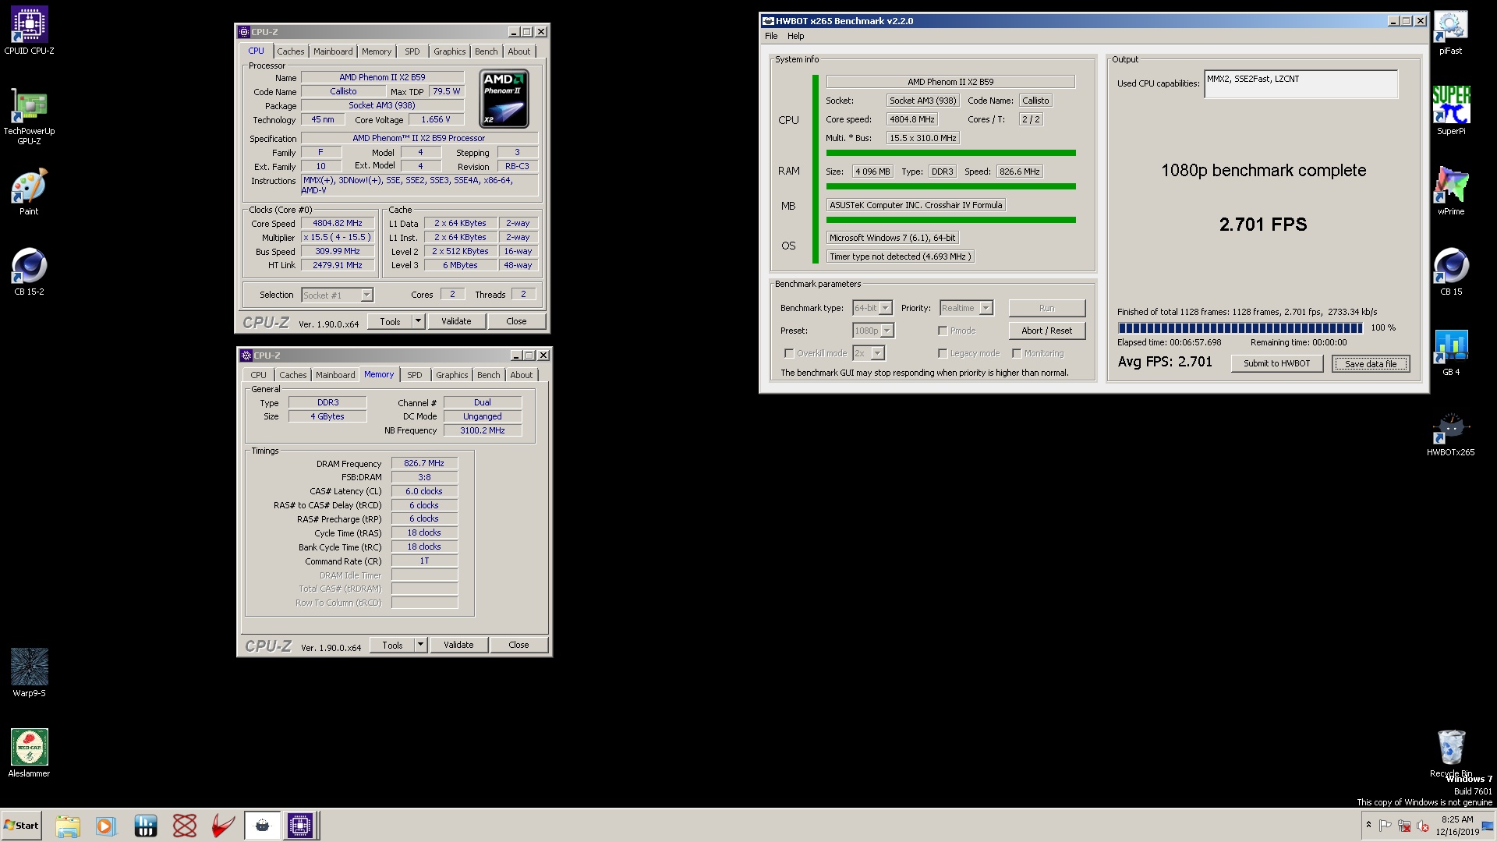This screenshot has width=1497, height=842.
Task: Click the Windows Start button
Action: pos(22,826)
